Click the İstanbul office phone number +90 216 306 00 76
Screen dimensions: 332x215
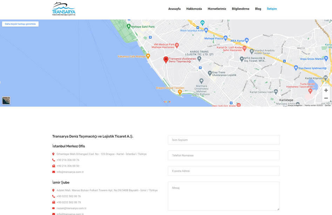[x=68, y=160]
